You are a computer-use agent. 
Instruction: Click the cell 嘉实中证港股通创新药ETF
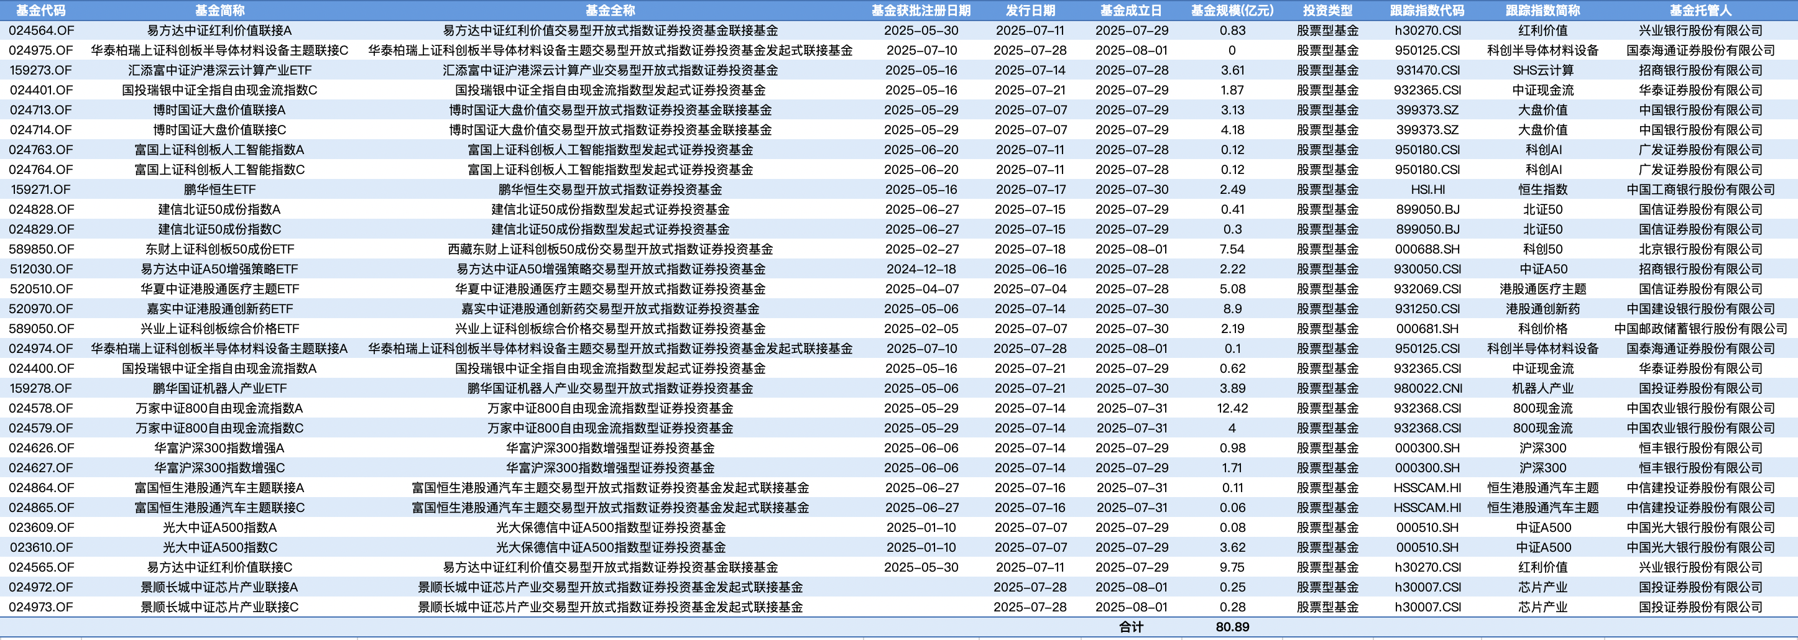(219, 309)
